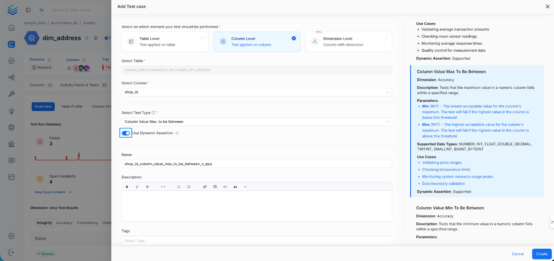554x261 pixels.
Task: Open the Accuracy dimension results tab
Action: pyautogui.click(x=64, y=223)
